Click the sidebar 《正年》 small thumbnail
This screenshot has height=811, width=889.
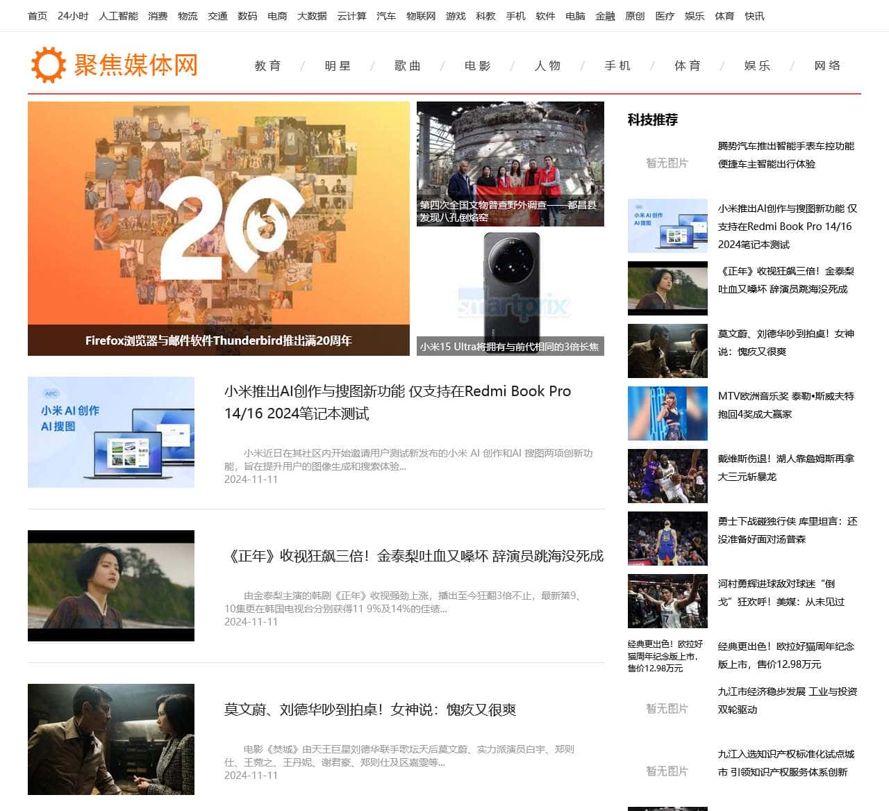click(x=667, y=288)
